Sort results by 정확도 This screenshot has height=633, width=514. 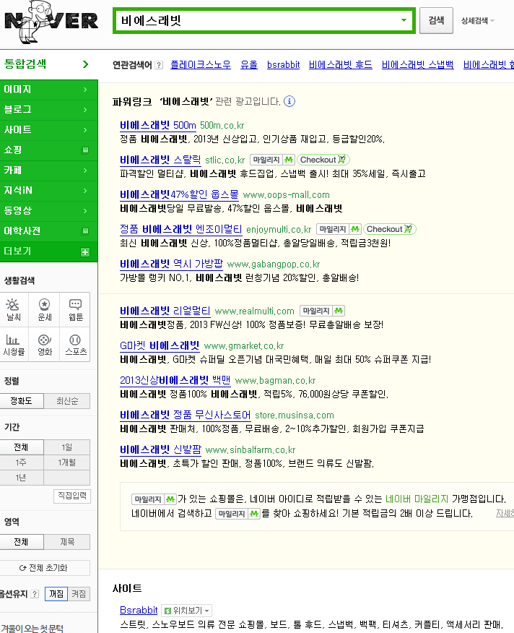(22, 401)
